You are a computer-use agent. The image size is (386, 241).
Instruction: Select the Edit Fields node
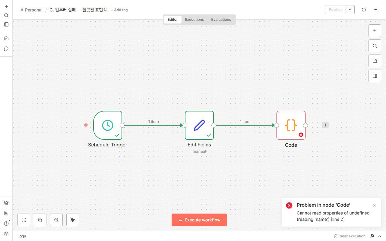click(x=199, y=125)
